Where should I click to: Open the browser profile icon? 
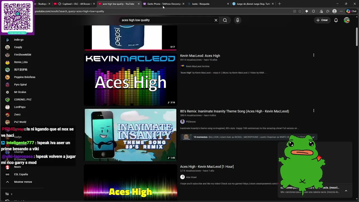334,11
